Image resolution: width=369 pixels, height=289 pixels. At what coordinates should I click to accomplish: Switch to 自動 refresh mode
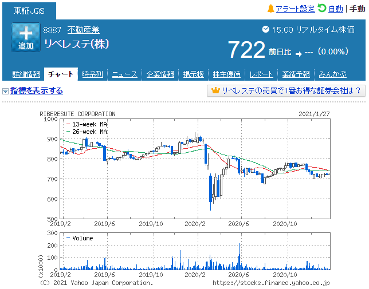pos(336,9)
